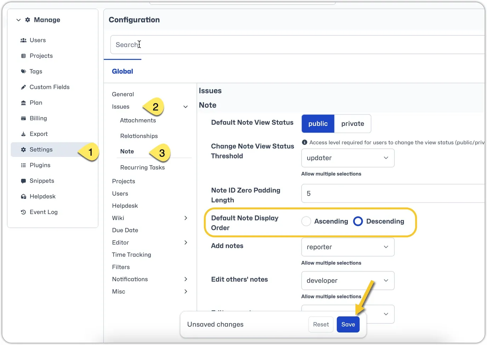Image resolution: width=487 pixels, height=345 pixels.
Task: Click the Custom Fields pencil icon
Action: [23, 87]
